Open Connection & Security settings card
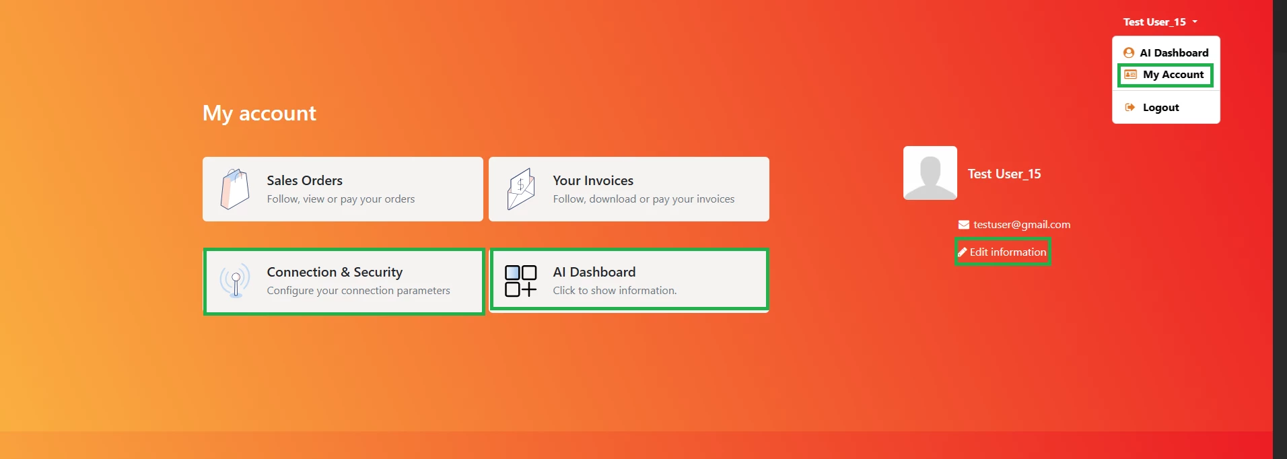1287x459 pixels. pos(344,281)
